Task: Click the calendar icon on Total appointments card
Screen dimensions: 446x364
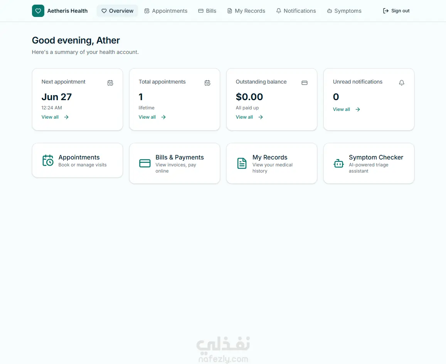Action: pyautogui.click(x=208, y=83)
